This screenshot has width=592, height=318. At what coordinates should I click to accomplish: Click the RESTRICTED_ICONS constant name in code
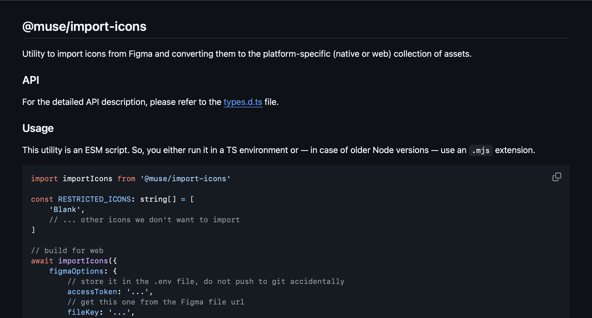click(x=94, y=199)
